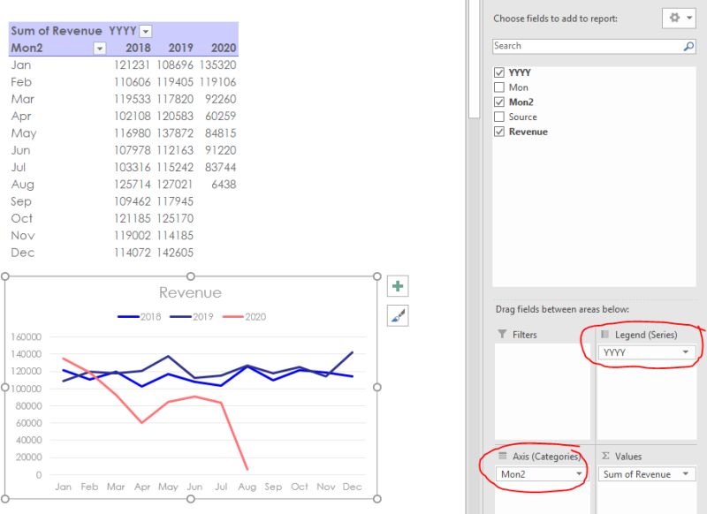Click the magnifier icon in the Search box

click(688, 46)
